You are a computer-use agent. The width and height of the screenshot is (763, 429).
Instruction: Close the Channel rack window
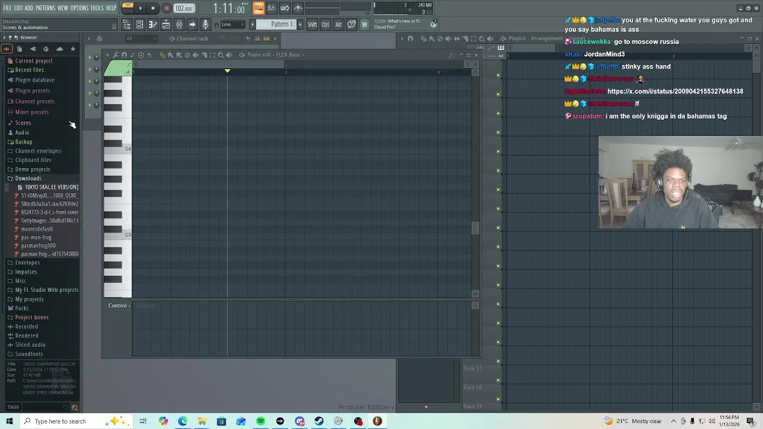[x=275, y=39]
